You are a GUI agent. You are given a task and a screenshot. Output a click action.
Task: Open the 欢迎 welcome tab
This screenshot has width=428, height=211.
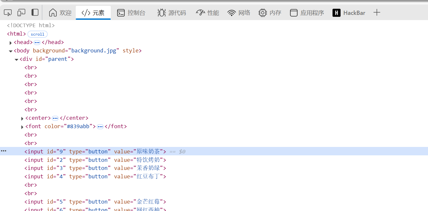point(60,13)
